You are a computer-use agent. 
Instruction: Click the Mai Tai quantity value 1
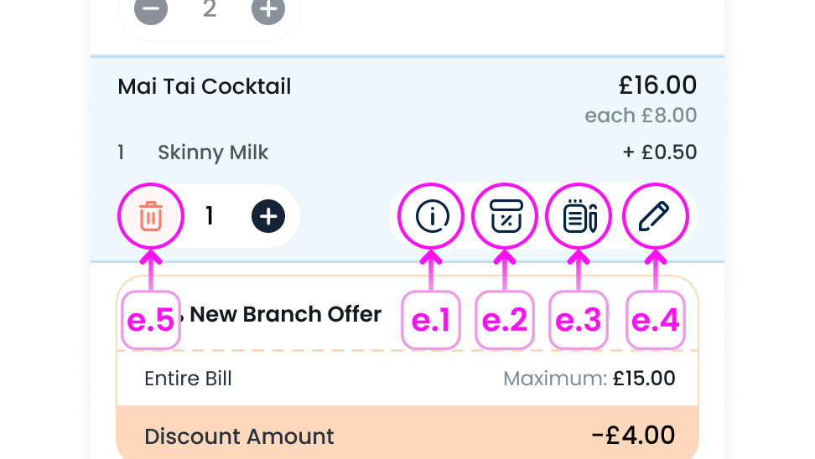[210, 217]
